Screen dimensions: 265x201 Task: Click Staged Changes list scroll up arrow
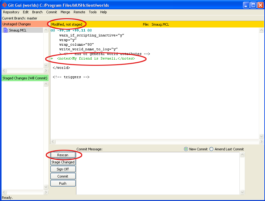coord(46,84)
